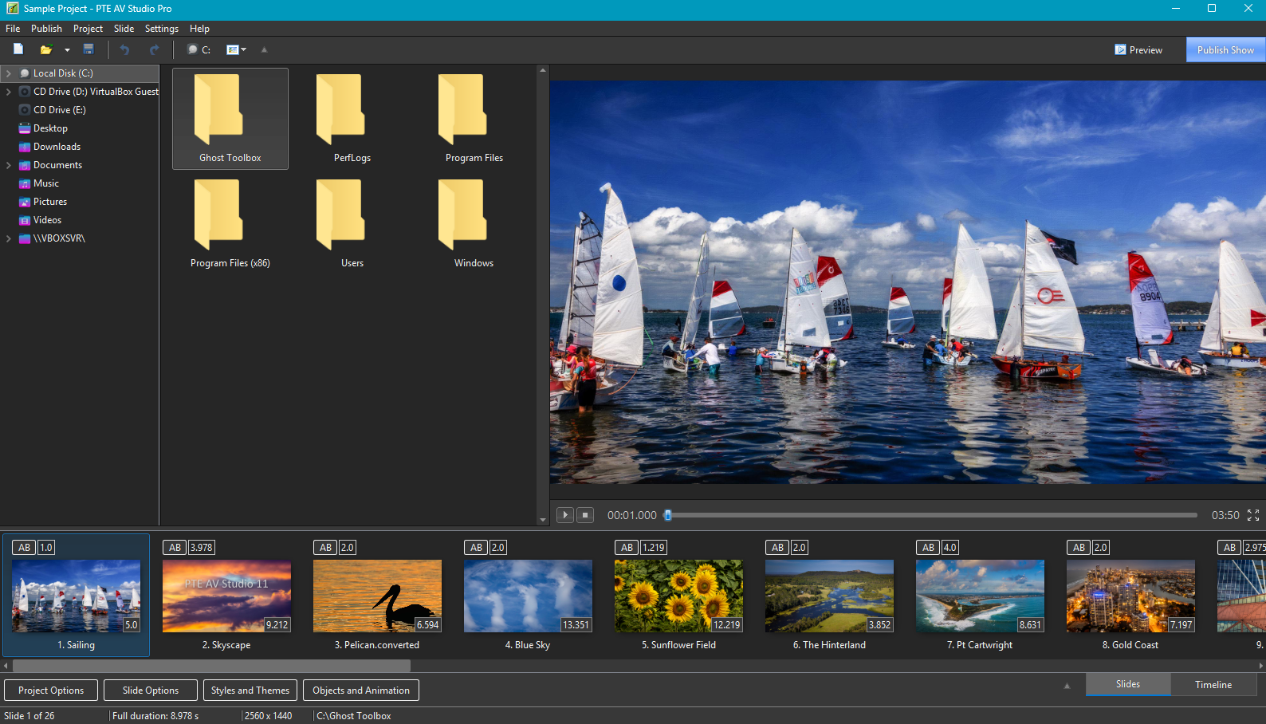Screen dimensions: 1266x724
Task: Open the file list view mode dropdown
Action: (x=237, y=49)
